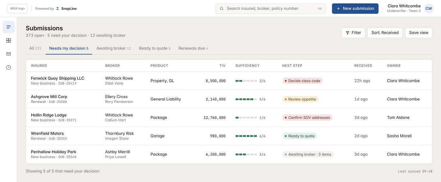441x182 pixels.
Task: Click the Review appetite status pill
Action: 300,99
